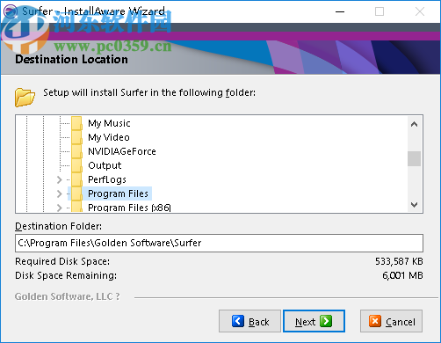Select the Program Files (x86) folder
The width and height of the screenshot is (441, 343).
(x=129, y=208)
